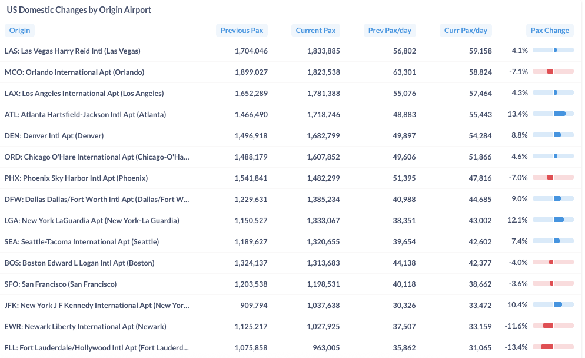Click current pax value 1,718,746
Image resolution: width=585 pixels, height=358 pixels.
[x=324, y=115]
